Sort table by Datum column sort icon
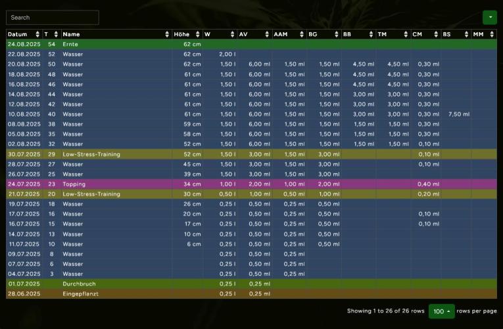 [38, 34]
